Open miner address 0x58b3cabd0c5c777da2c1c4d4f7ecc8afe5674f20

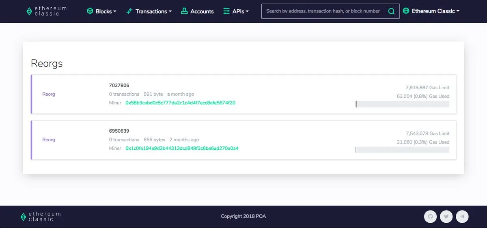point(181,103)
